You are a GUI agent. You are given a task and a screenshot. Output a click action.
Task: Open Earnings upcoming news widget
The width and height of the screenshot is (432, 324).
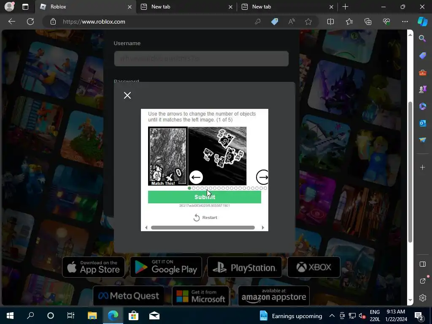coord(291,316)
